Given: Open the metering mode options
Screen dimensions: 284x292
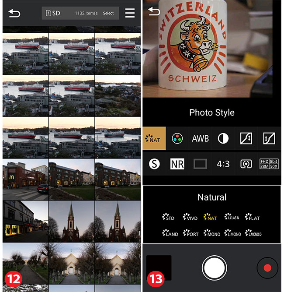Looking at the screenshot, I should tap(246, 164).
